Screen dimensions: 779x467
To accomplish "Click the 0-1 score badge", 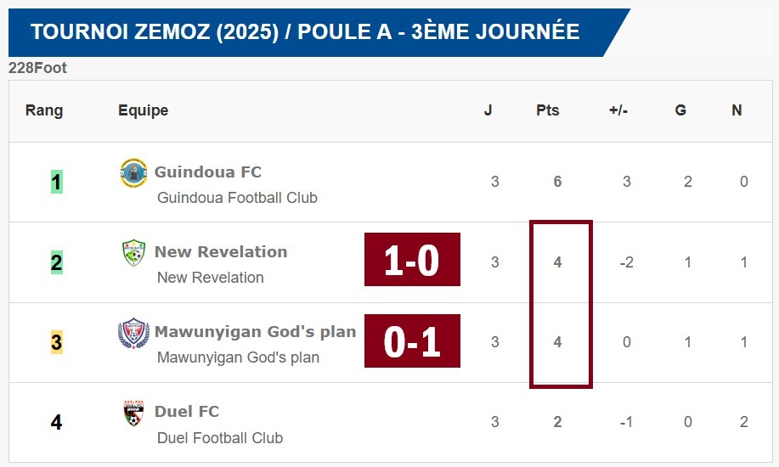I will [x=412, y=341].
